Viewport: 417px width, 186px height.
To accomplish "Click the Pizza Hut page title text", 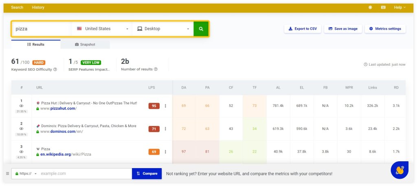I will (89, 103).
